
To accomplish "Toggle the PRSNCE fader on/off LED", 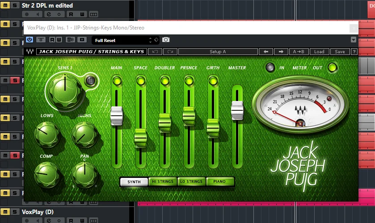I will [189, 81].
